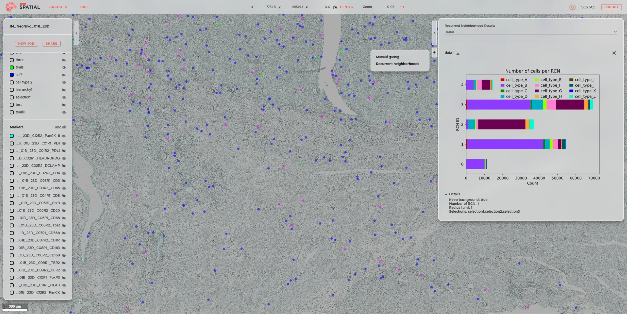
Task: Click the LOGOUT button
Action: (611, 7)
